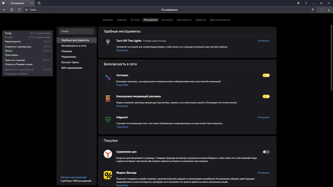Click the Блокировка мешающей рекламы icon

click(x=108, y=98)
